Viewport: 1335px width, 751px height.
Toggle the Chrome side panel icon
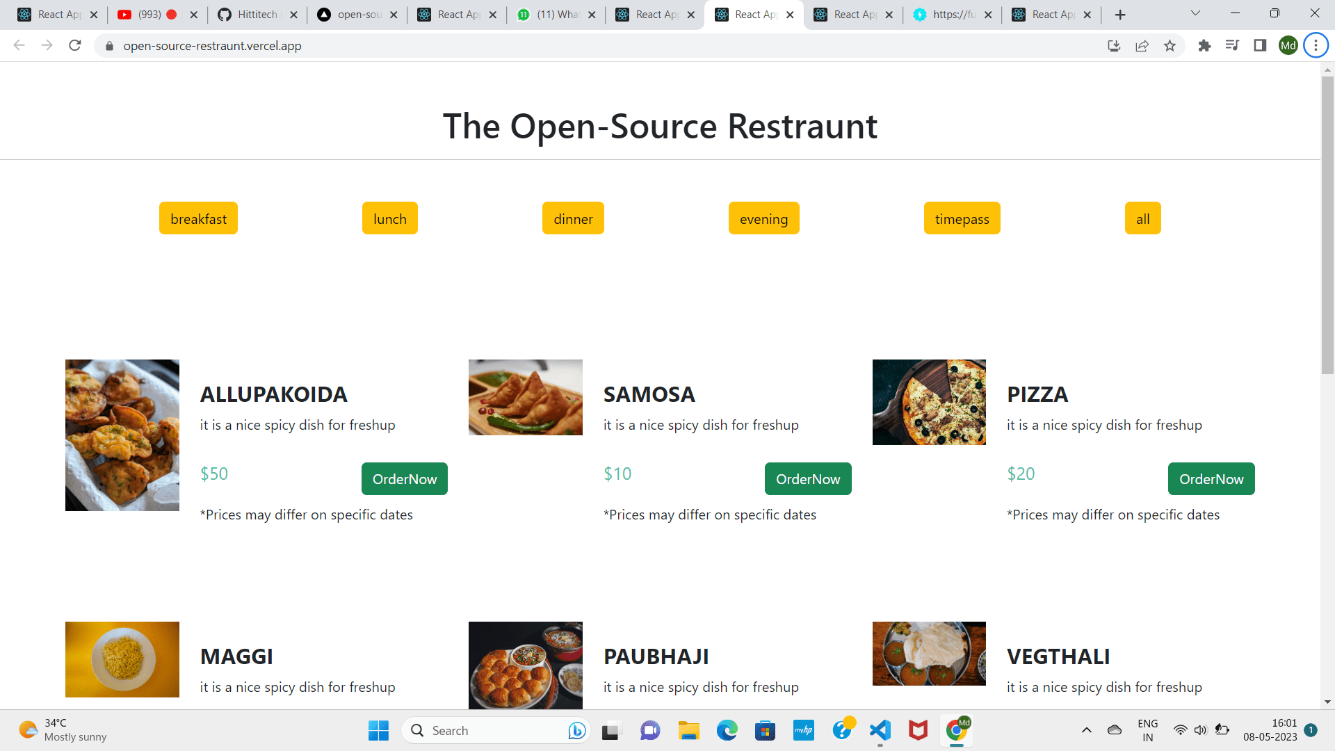pyautogui.click(x=1260, y=46)
